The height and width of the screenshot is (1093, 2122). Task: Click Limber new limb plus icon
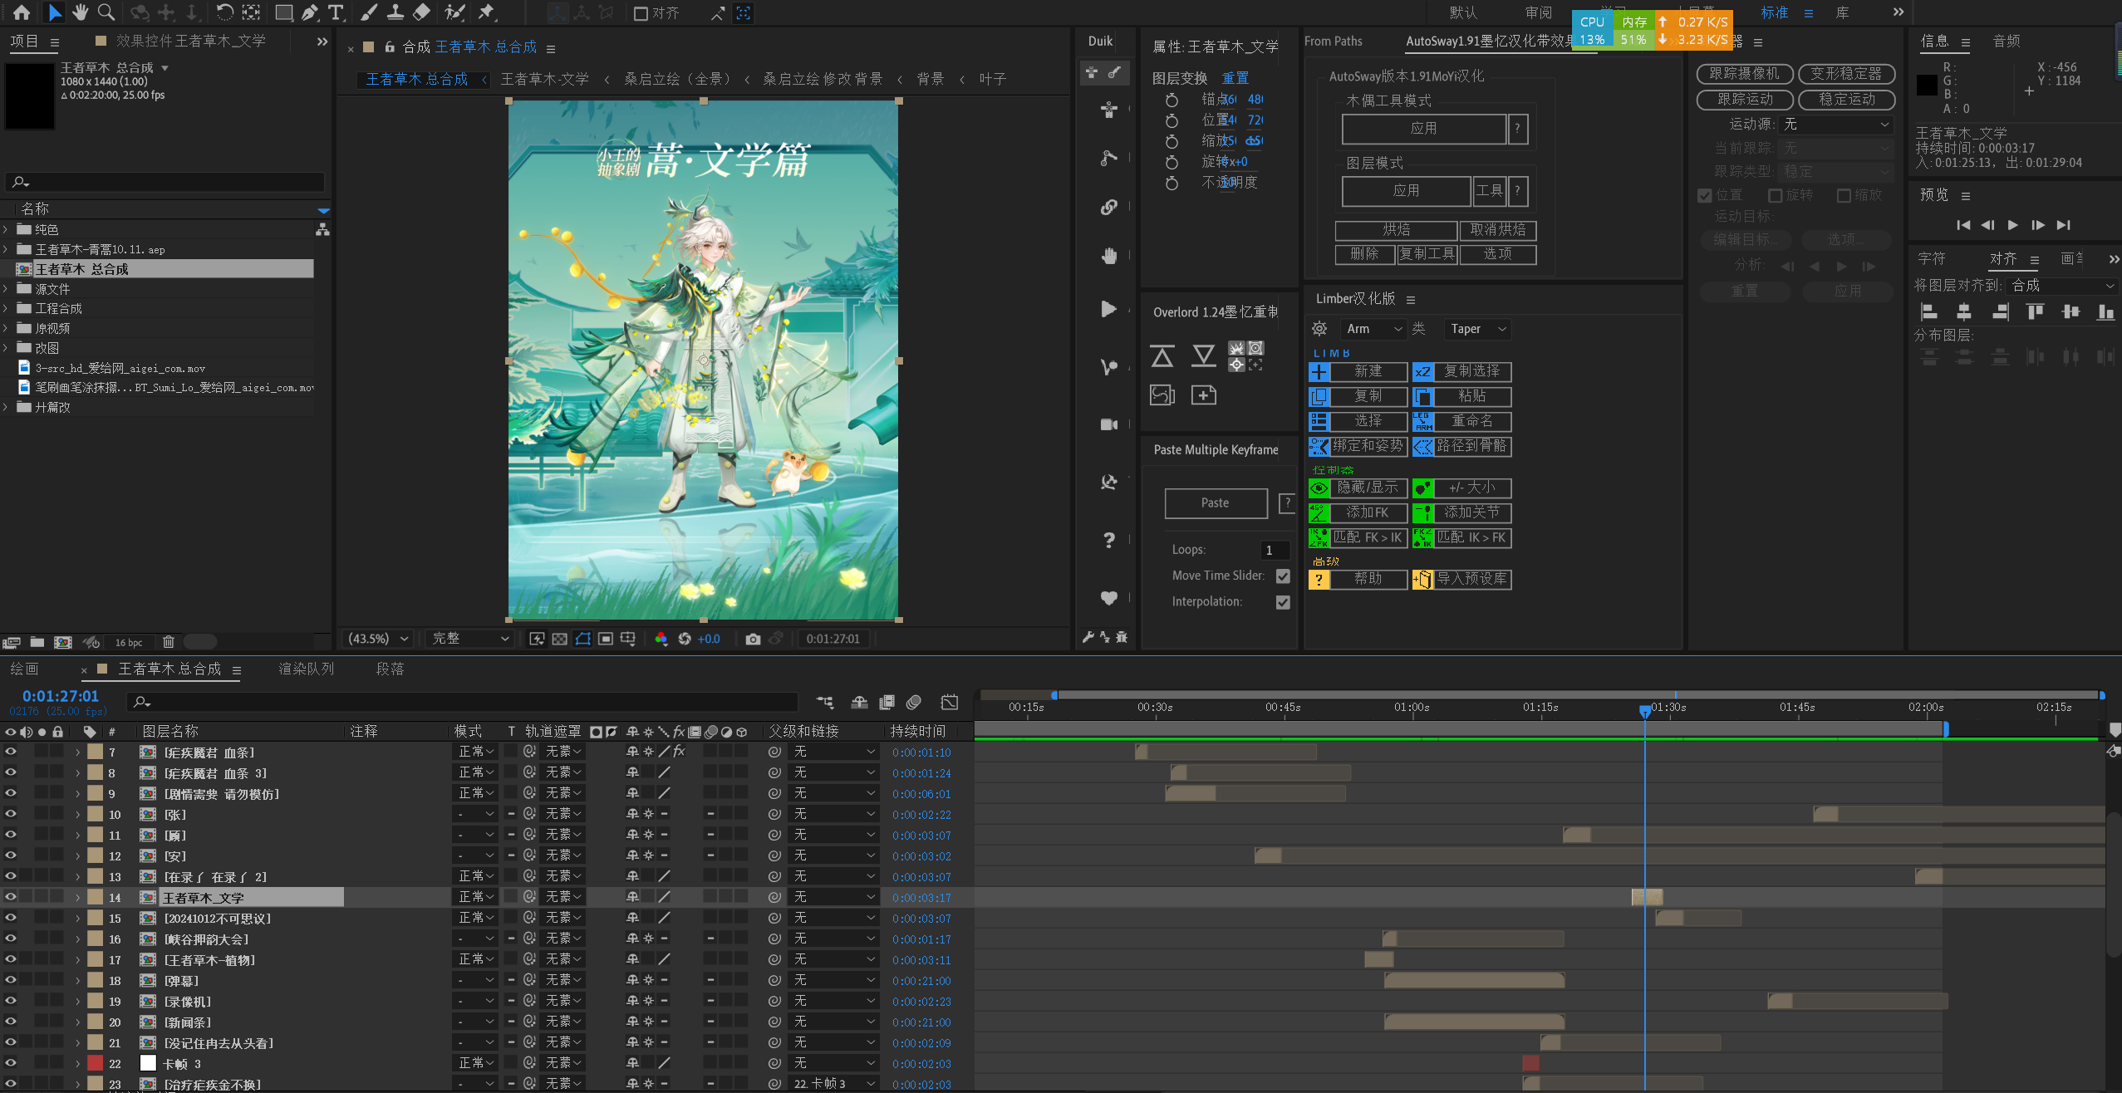[x=1319, y=371]
